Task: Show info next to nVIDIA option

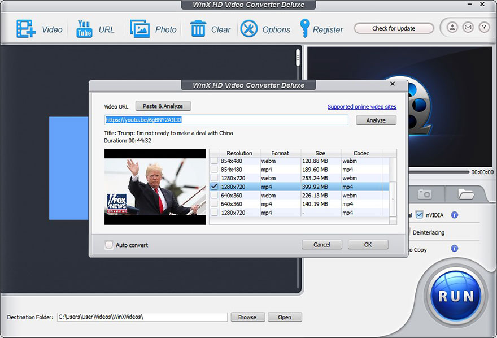Action: (454, 215)
